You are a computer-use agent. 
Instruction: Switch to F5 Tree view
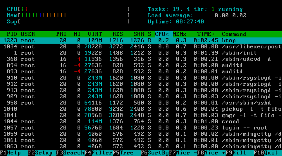[x=127, y=153]
